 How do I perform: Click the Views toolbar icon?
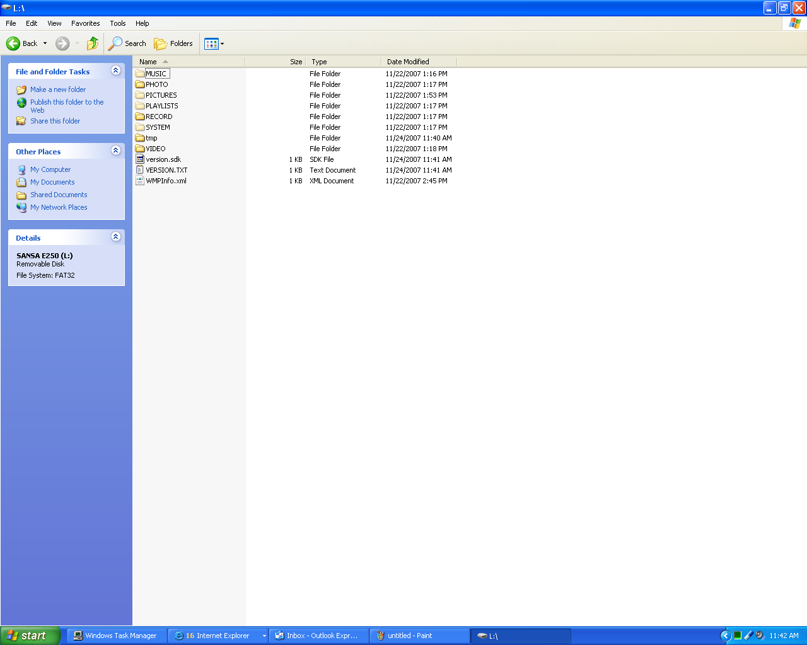(211, 43)
